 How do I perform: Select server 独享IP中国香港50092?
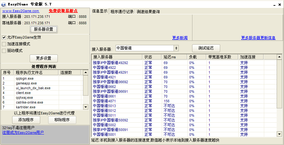tap(184, 120)
